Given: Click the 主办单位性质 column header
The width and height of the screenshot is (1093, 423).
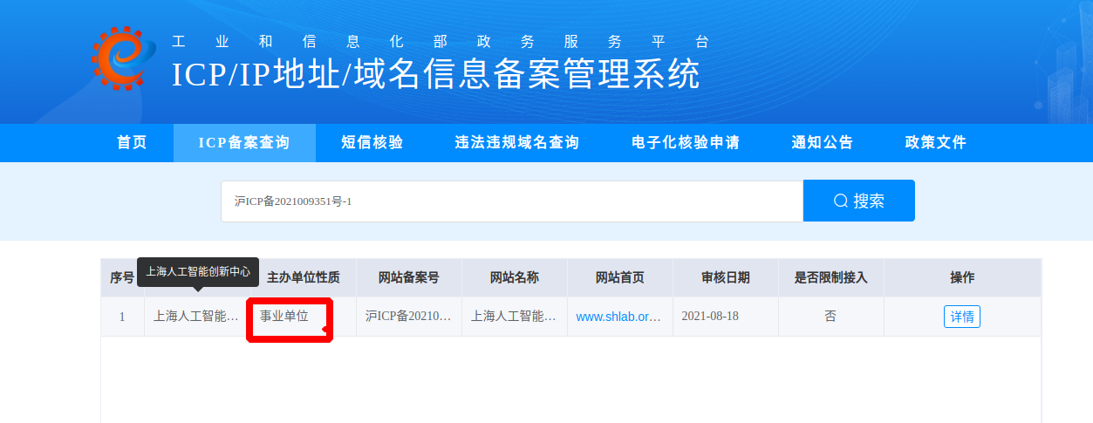Looking at the screenshot, I should point(303,277).
